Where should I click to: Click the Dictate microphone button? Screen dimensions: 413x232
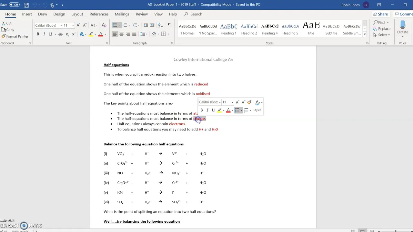tap(402, 28)
